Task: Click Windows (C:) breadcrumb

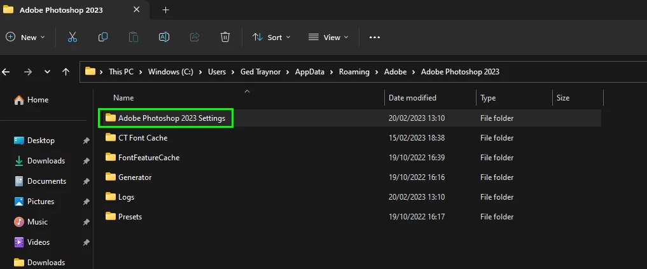Action: [170, 72]
